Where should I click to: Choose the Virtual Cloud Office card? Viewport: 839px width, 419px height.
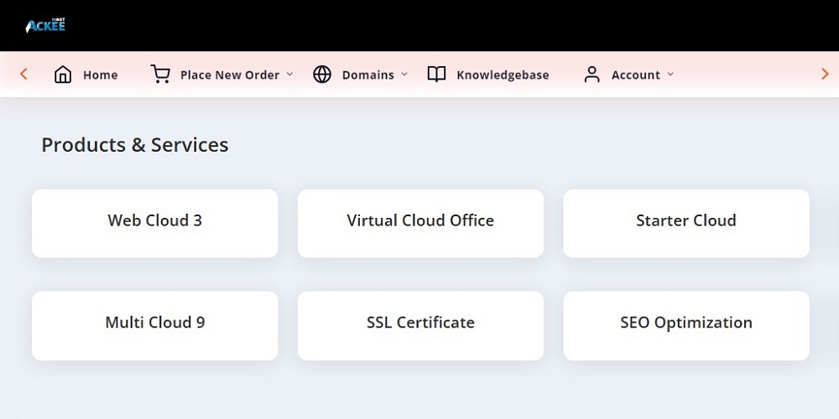point(420,221)
